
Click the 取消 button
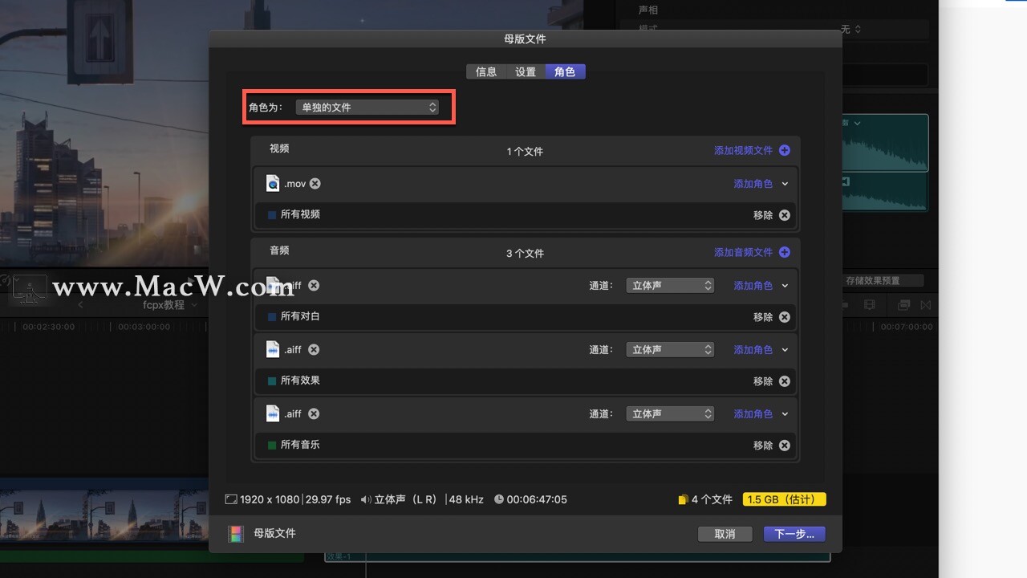coord(725,534)
